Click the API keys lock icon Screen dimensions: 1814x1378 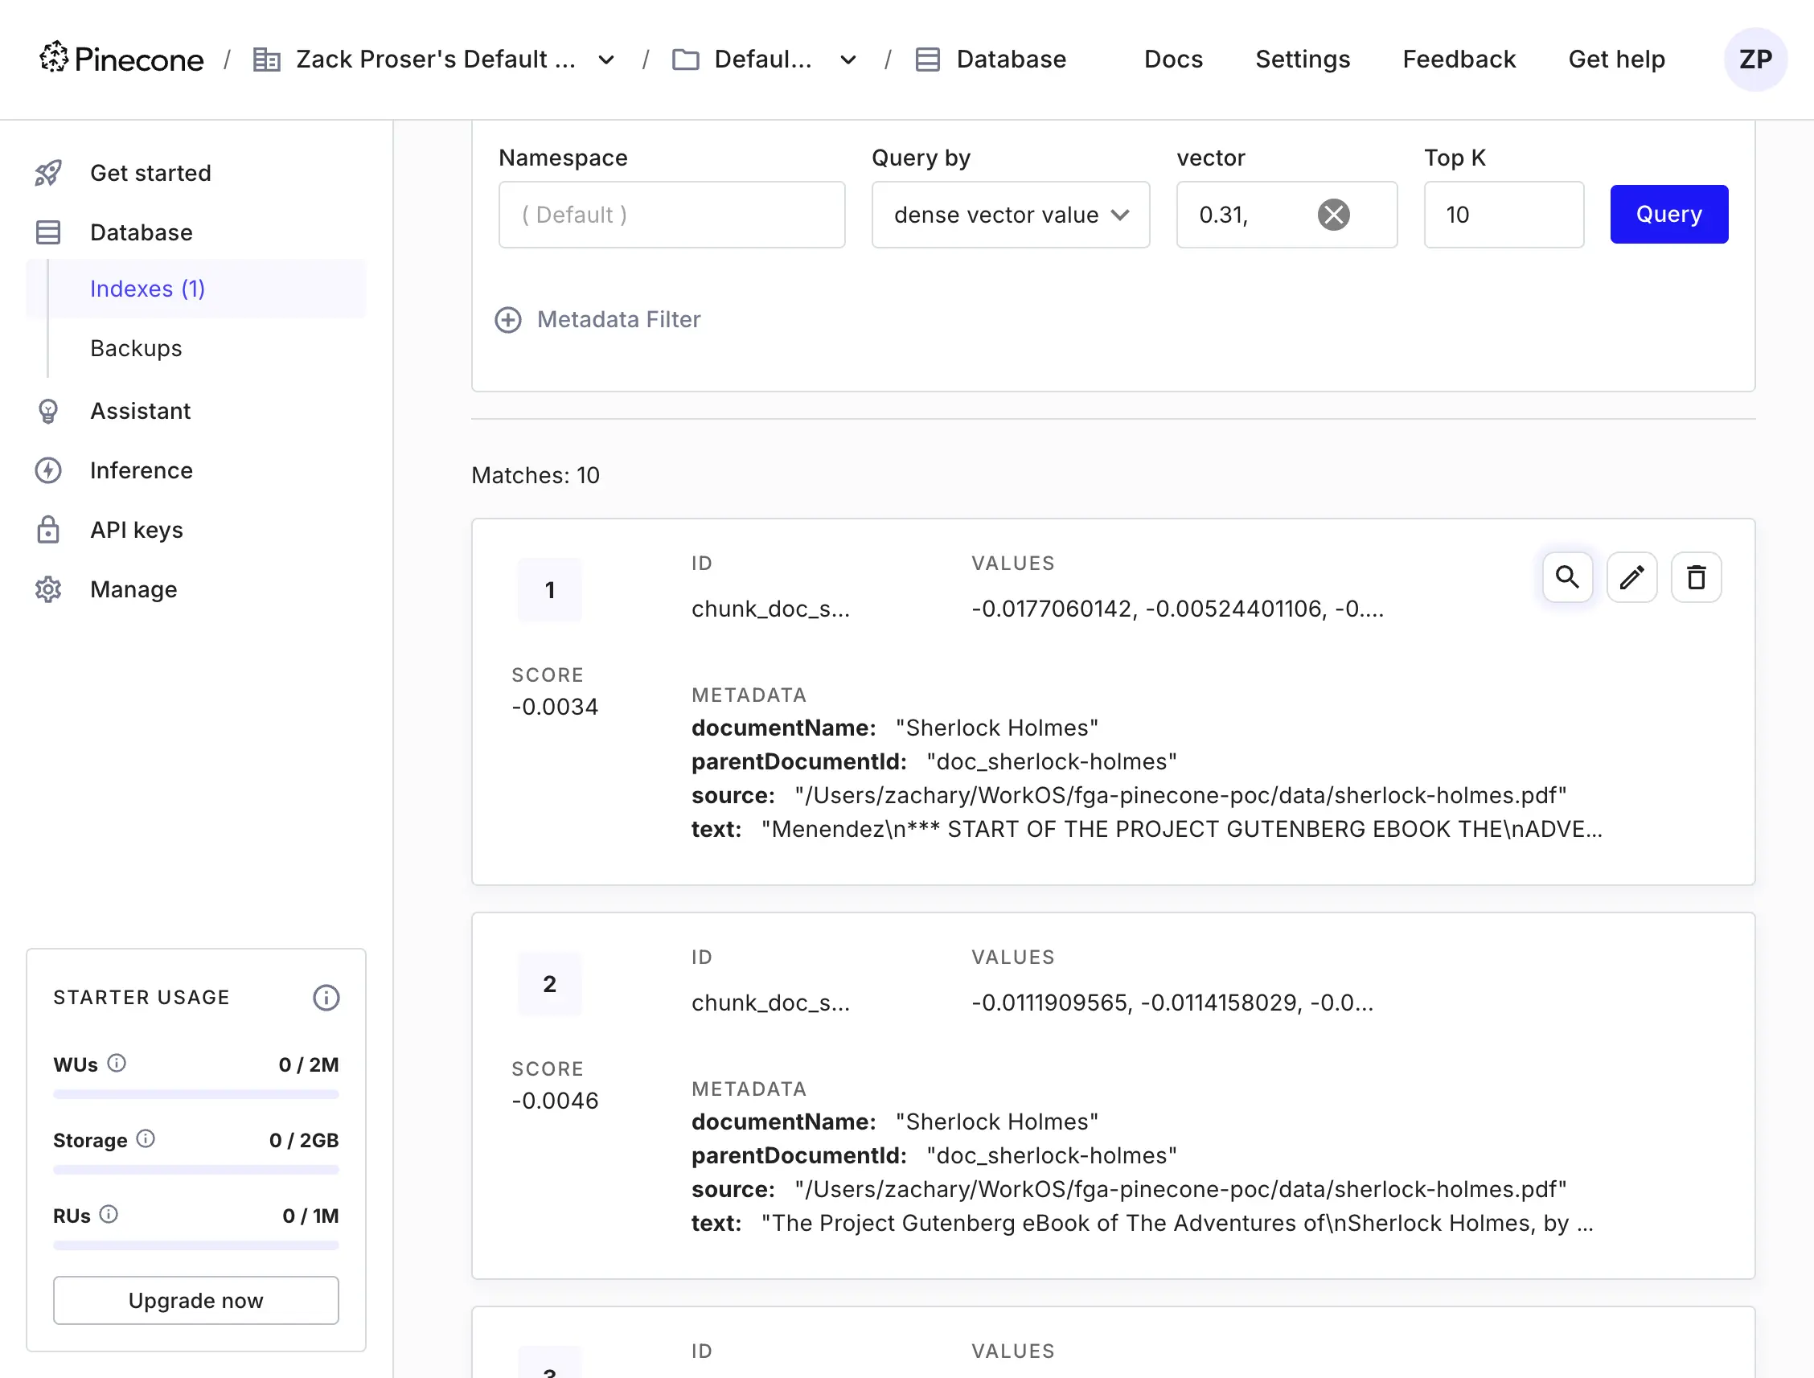coord(48,530)
